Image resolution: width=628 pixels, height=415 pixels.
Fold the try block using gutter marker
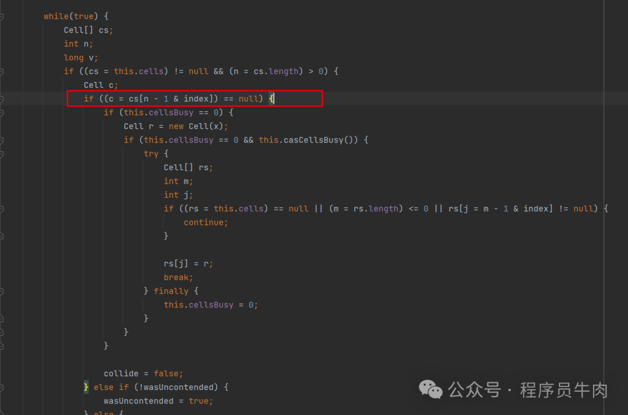click(x=2, y=153)
